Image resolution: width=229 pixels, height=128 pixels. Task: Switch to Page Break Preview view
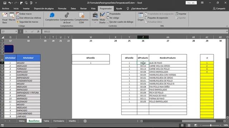coord(196,125)
